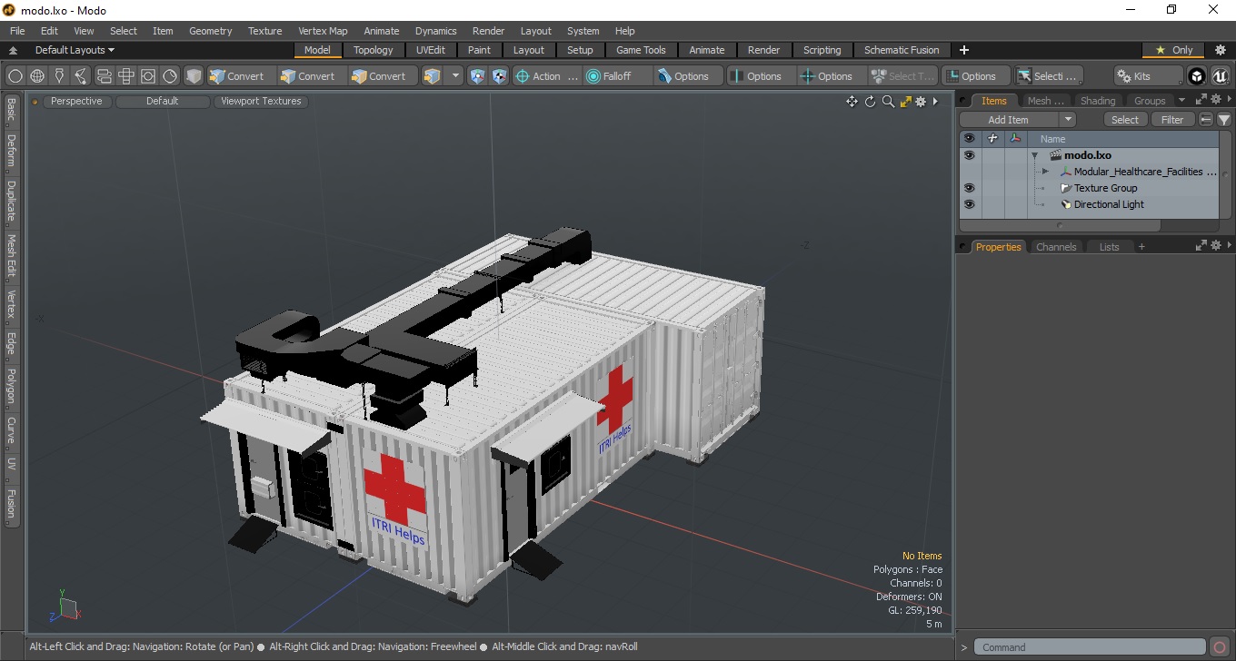
Task: Click the double rounded-rectangle icon in toolbar
Action: point(104,76)
